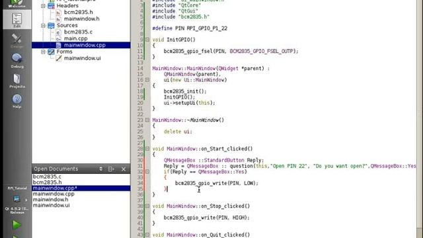Select the Sources folder item

67,25
